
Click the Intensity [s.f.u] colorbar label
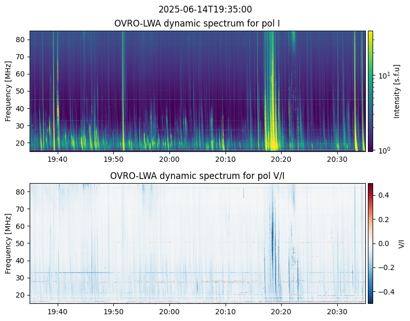pos(398,91)
